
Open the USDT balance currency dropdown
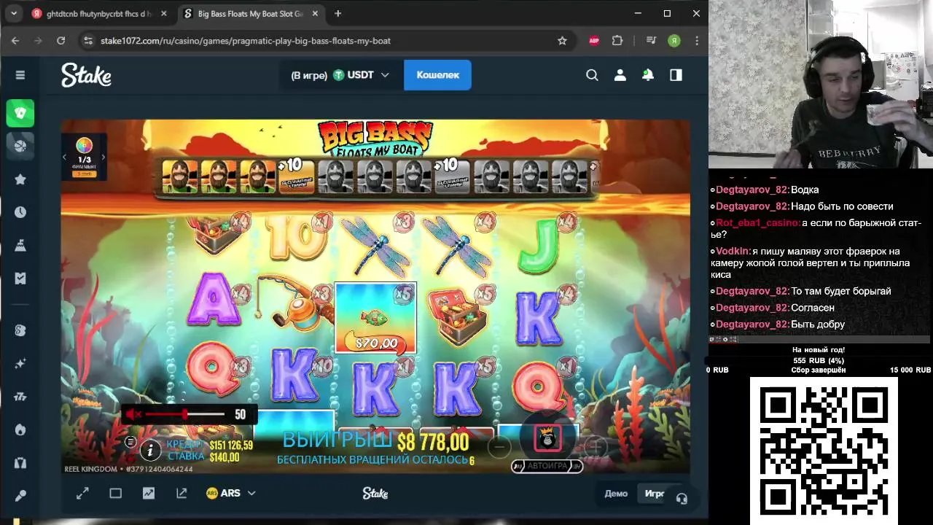tap(340, 75)
